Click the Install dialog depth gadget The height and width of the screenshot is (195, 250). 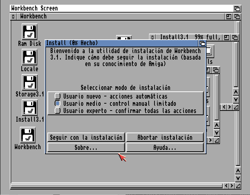click(x=203, y=43)
